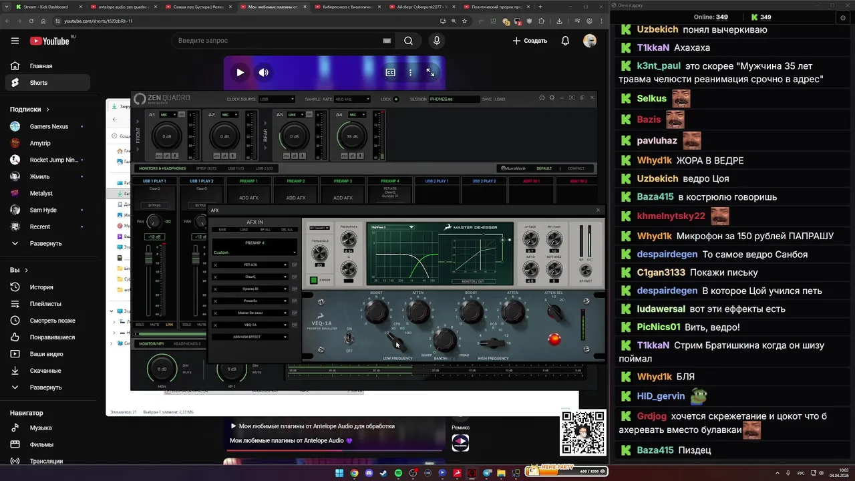
Task: Click the Создать create button
Action: coord(530,41)
